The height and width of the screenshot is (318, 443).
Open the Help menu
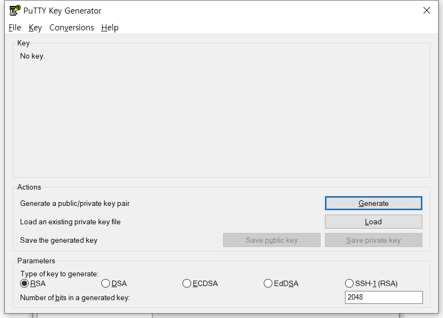(x=110, y=28)
